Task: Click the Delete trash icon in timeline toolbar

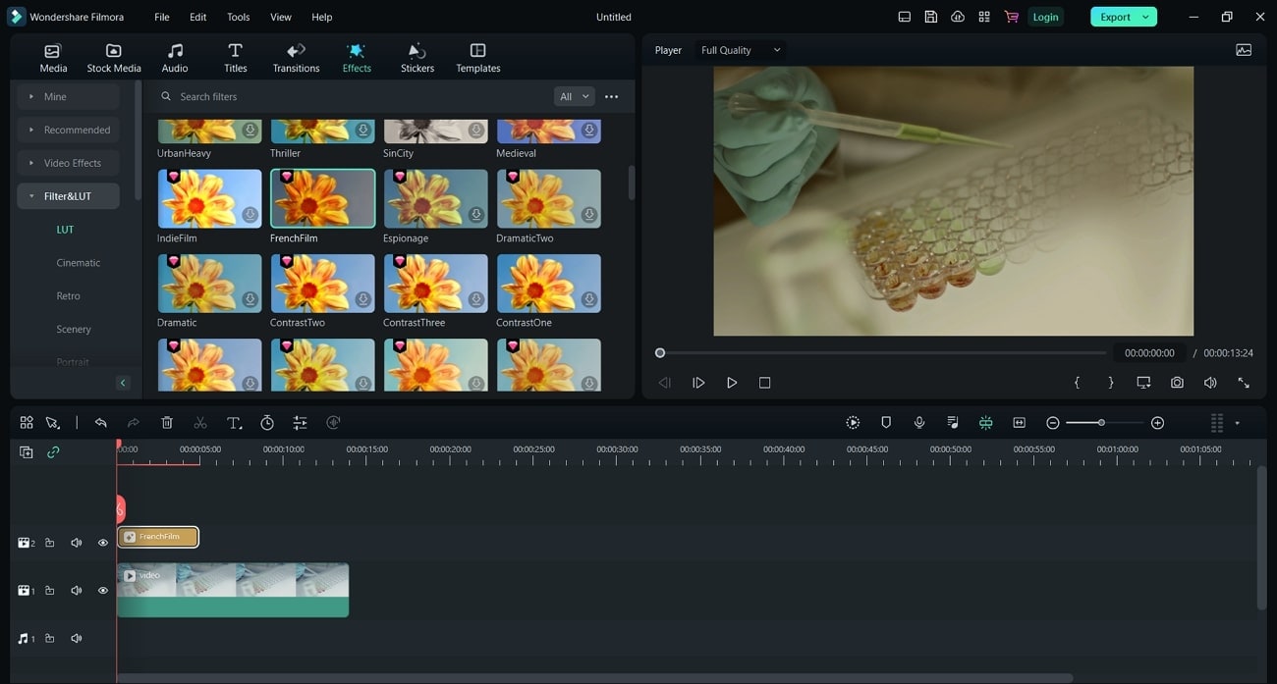Action: coord(167,423)
